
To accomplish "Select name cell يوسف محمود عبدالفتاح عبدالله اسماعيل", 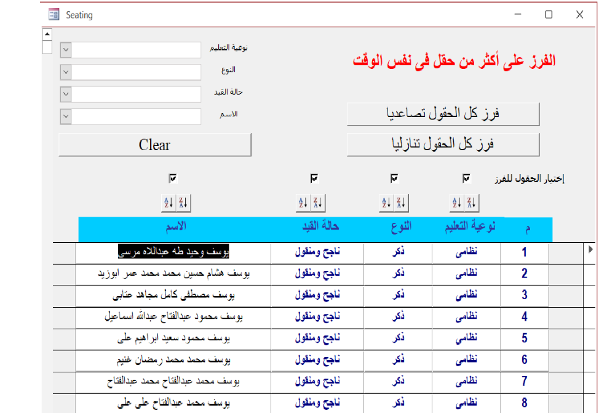I will (173, 318).
